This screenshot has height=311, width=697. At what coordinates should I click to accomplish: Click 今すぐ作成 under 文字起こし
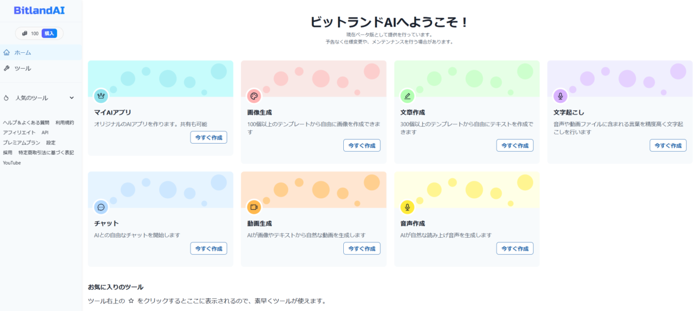tap(668, 145)
